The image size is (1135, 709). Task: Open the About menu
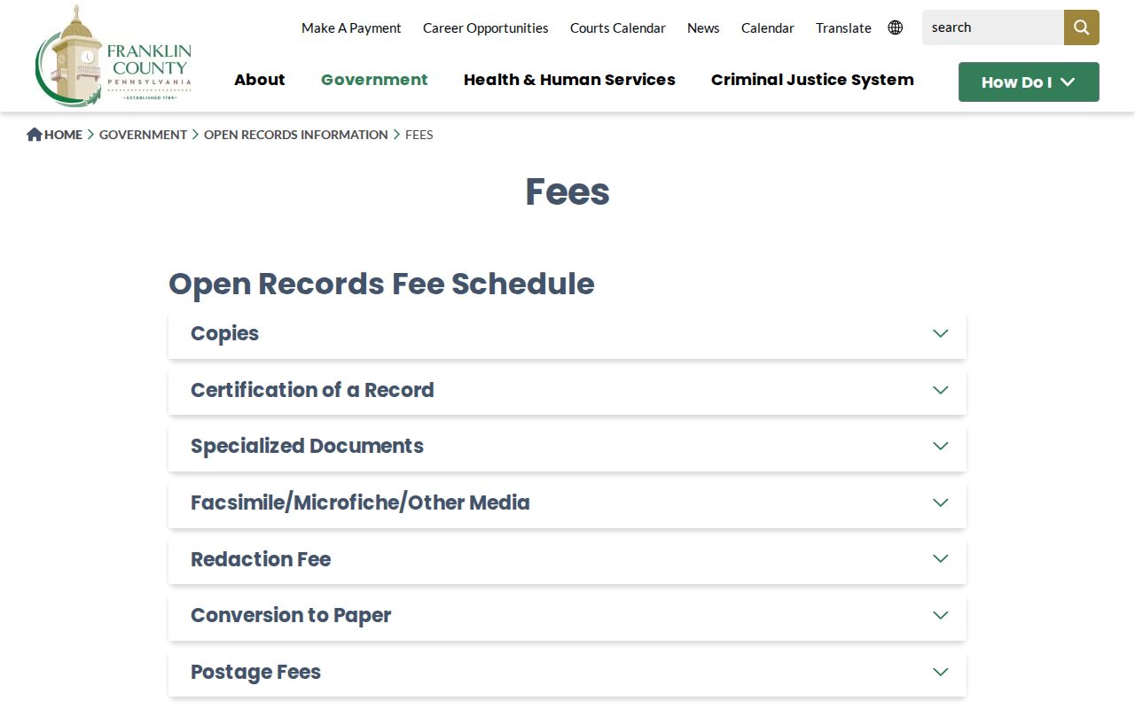260,80
